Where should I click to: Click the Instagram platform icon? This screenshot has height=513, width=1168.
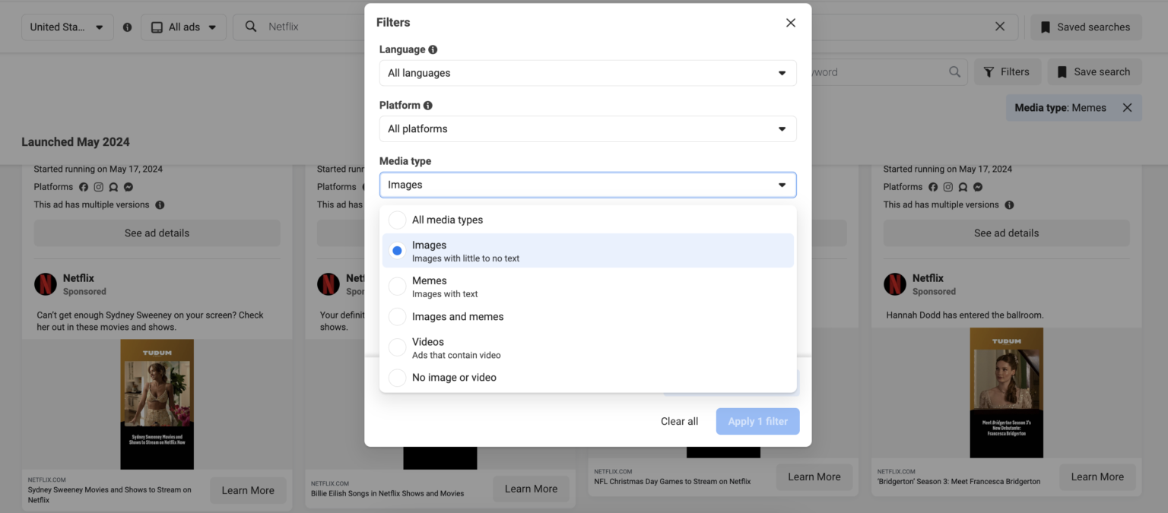click(98, 186)
